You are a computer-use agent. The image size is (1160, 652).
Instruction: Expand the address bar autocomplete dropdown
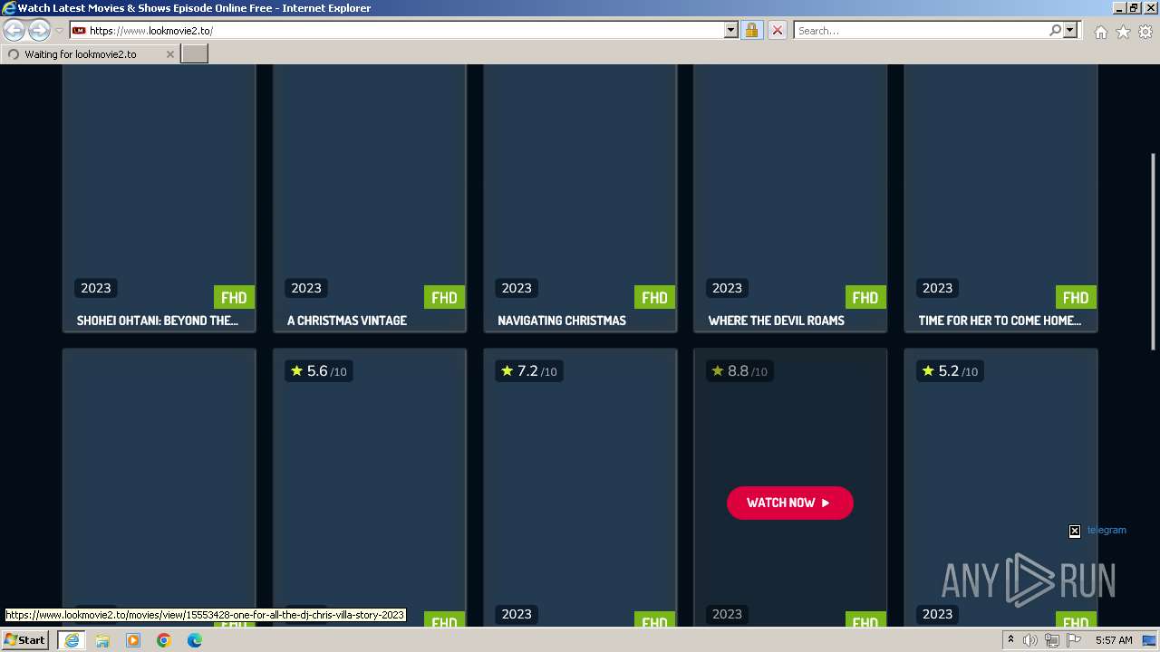(x=731, y=30)
